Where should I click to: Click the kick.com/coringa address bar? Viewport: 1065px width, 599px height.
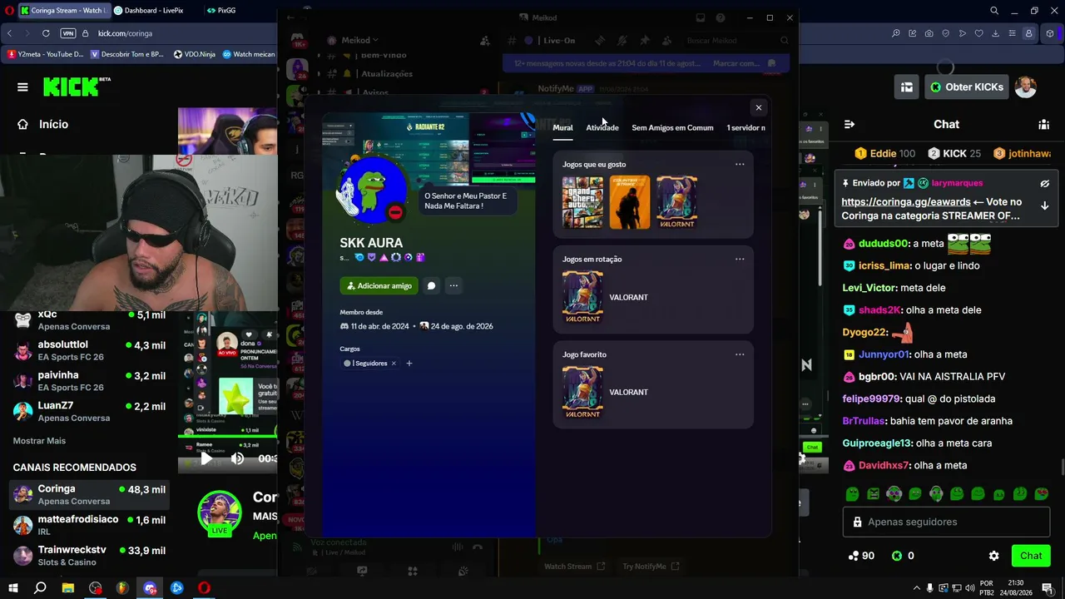click(125, 33)
